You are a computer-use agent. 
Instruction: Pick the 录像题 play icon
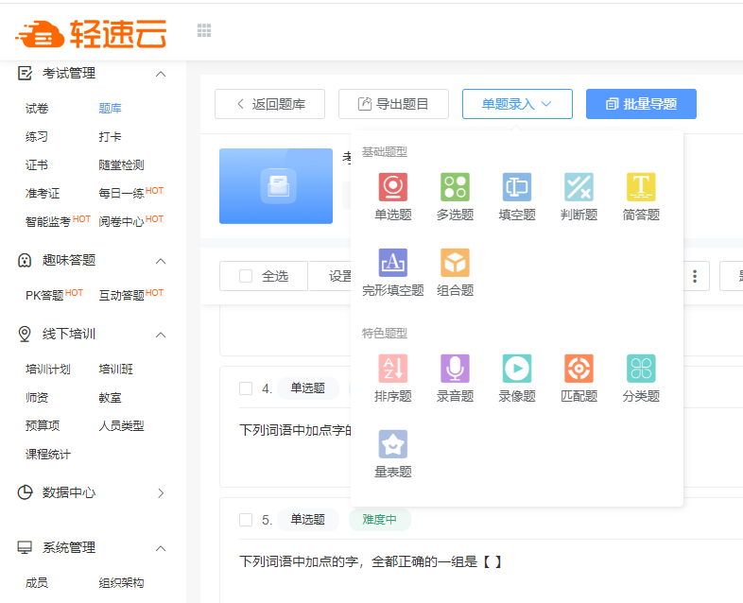pyautogui.click(x=517, y=369)
